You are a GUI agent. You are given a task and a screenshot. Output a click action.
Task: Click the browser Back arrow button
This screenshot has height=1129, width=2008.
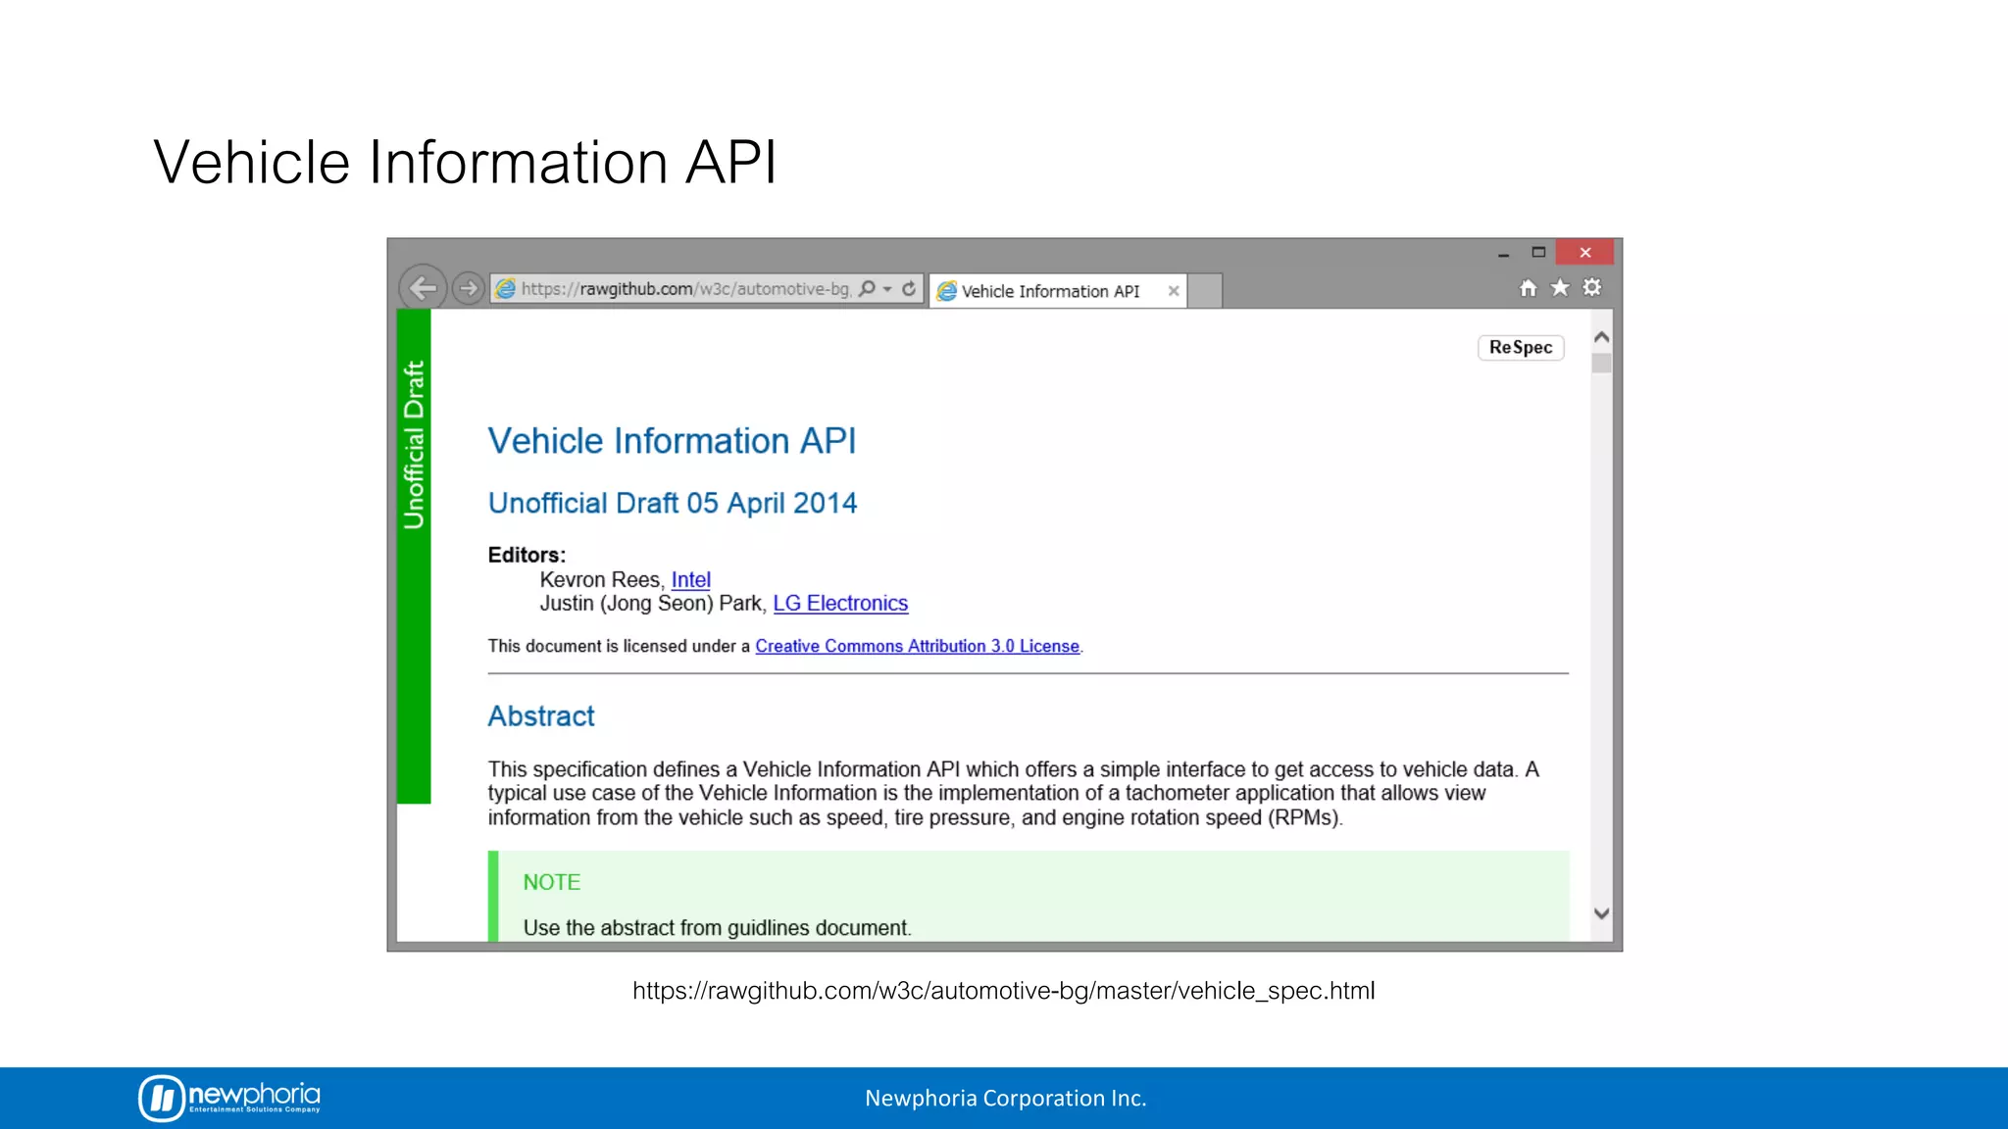point(423,288)
